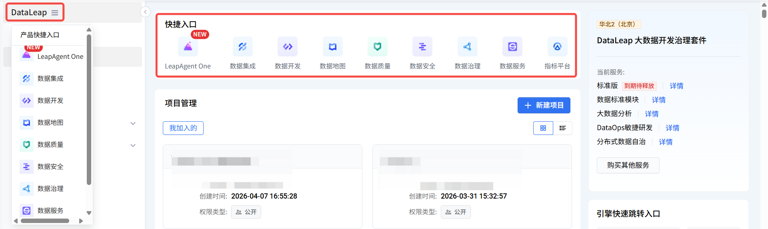Select 数据开发 text in product menu
Screen dimensions: 768x229
(50, 100)
